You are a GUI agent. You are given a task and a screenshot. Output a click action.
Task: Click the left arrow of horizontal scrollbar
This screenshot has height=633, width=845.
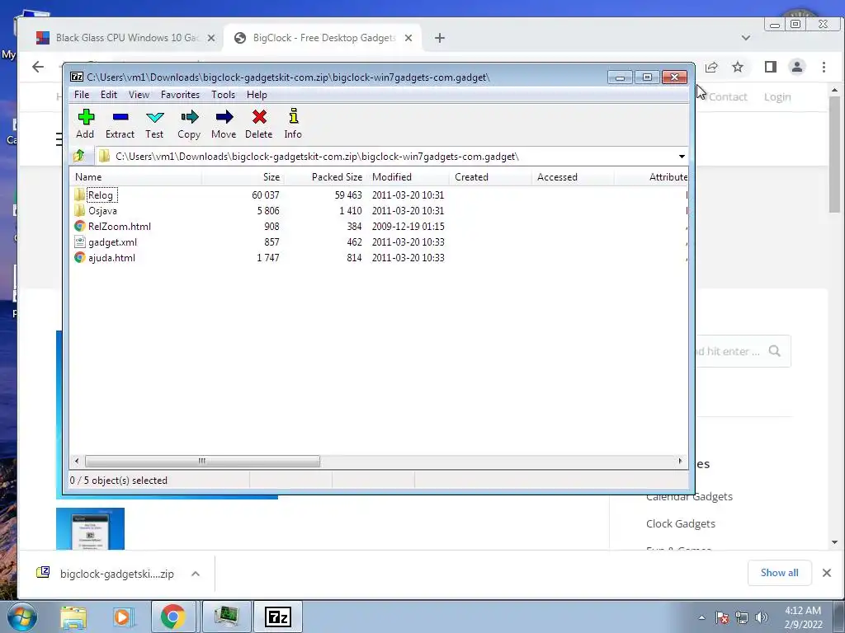point(77,461)
